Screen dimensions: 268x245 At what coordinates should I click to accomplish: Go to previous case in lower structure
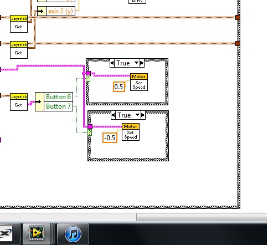click(x=113, y=115)
